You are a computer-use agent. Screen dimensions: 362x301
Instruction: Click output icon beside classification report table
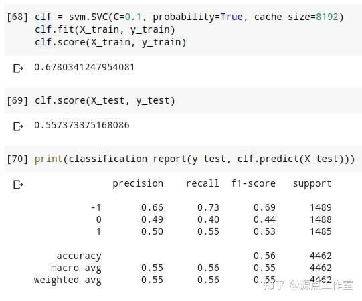(18, 185)
